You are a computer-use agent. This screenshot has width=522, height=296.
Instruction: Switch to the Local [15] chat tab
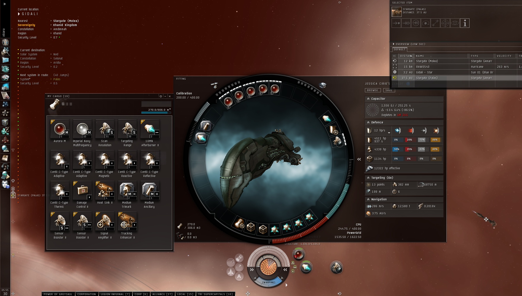185,294
